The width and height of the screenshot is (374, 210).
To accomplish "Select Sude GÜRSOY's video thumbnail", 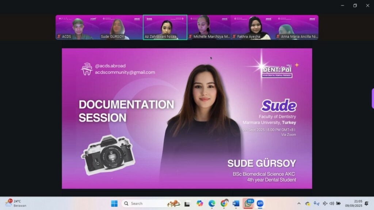I will 121,27.
